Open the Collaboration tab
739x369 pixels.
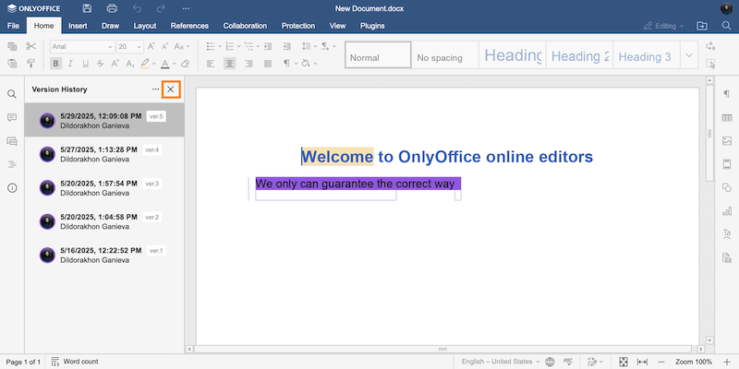[245, 26]
